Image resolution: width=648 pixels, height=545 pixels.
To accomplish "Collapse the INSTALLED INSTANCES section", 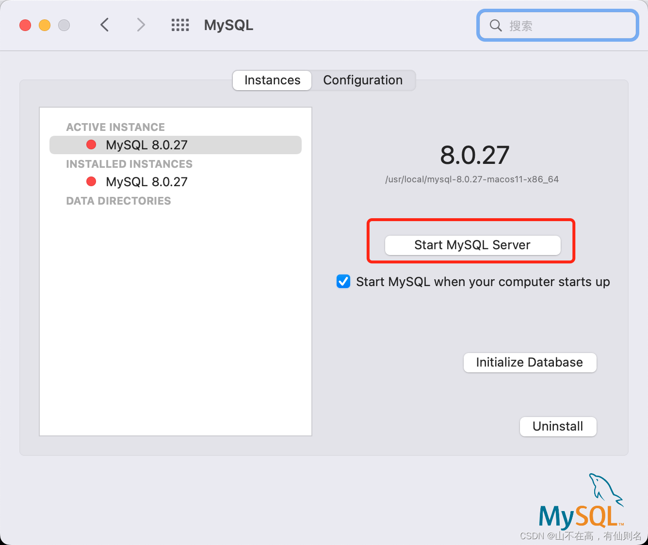I will coord(129,164).
